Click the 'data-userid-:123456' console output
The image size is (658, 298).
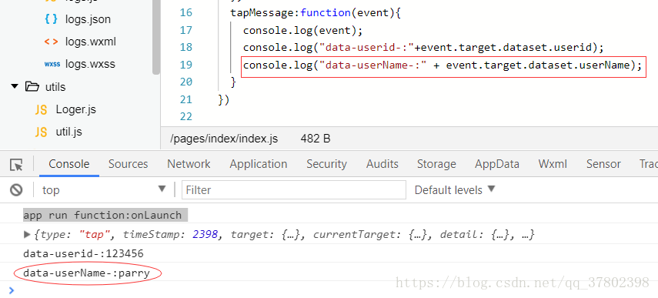83,253
